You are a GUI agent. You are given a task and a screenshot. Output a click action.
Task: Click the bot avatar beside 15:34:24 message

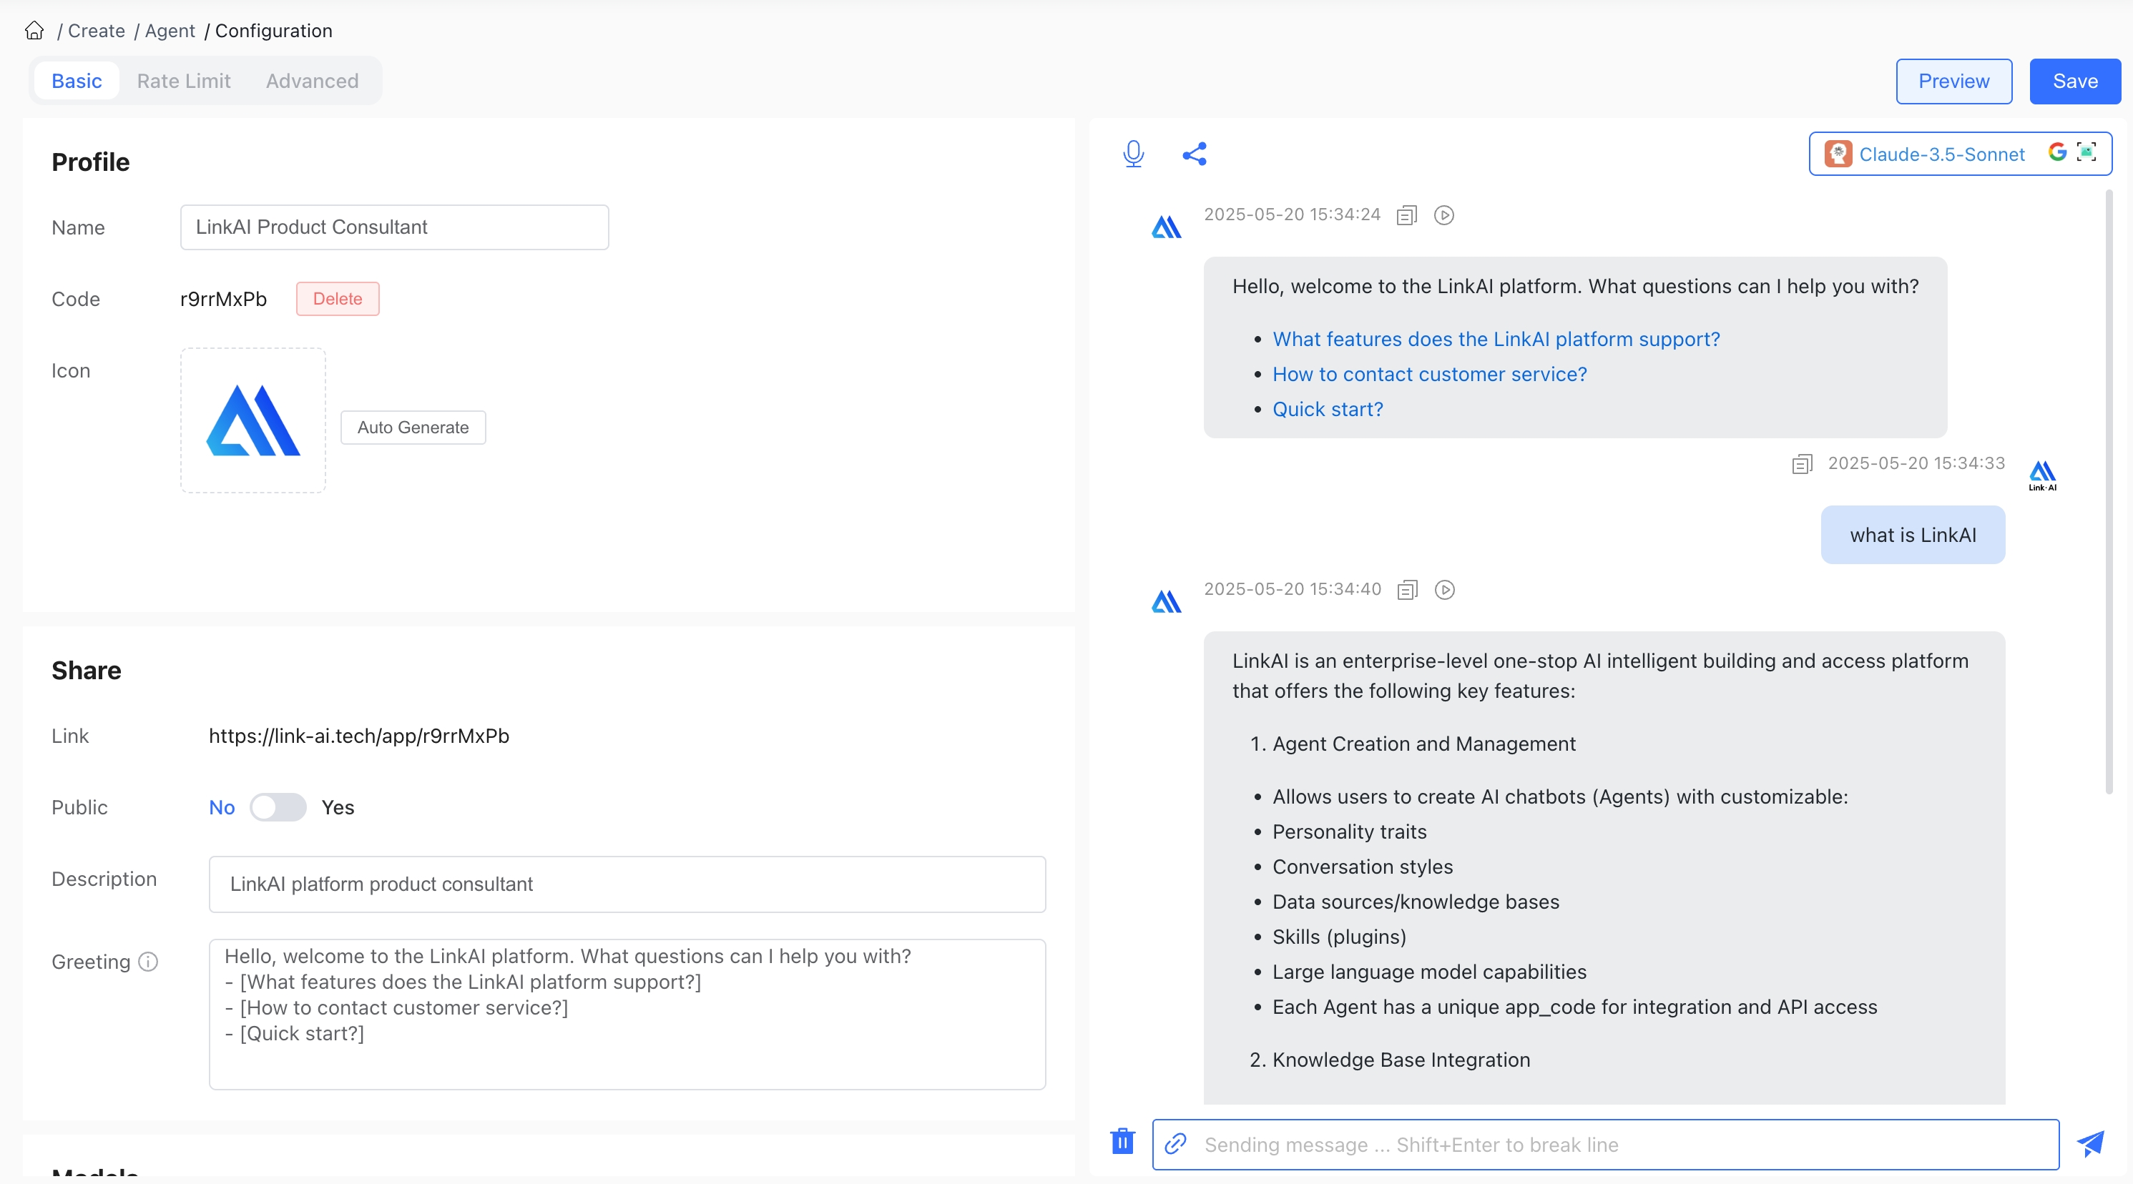click(1167, 227)
